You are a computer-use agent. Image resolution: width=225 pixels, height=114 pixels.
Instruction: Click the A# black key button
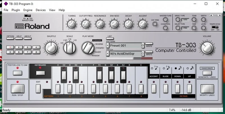pyautogui.click(x=123, y=75)
